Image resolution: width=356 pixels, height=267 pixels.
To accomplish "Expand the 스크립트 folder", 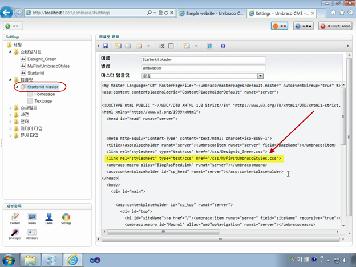I will tap(10, 108).
